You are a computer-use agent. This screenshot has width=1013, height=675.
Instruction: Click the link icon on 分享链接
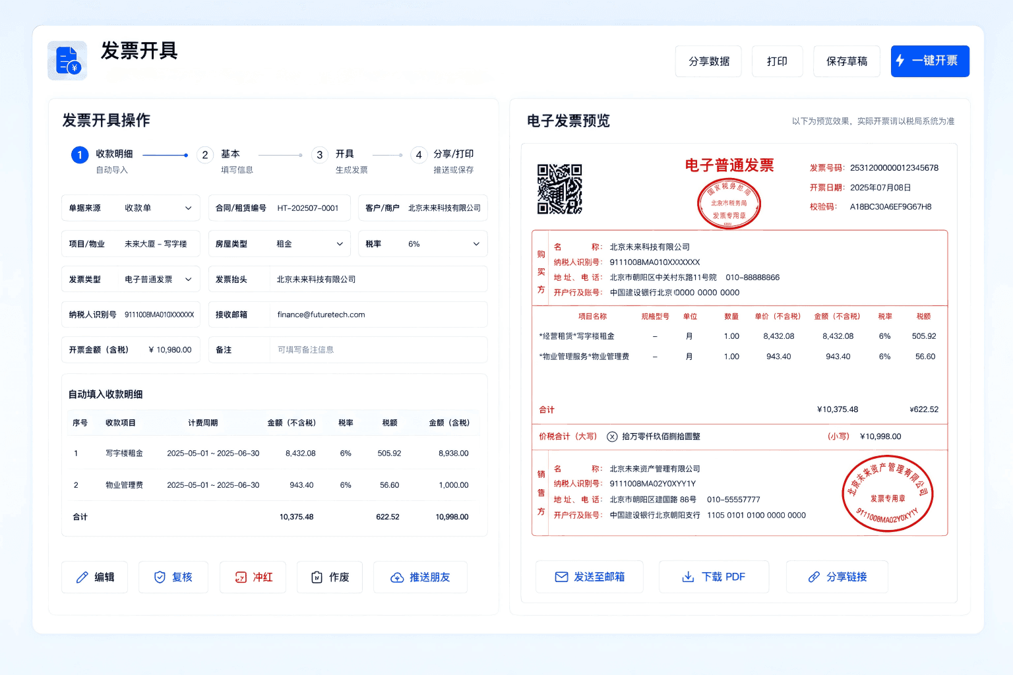(x=814, y=577)
